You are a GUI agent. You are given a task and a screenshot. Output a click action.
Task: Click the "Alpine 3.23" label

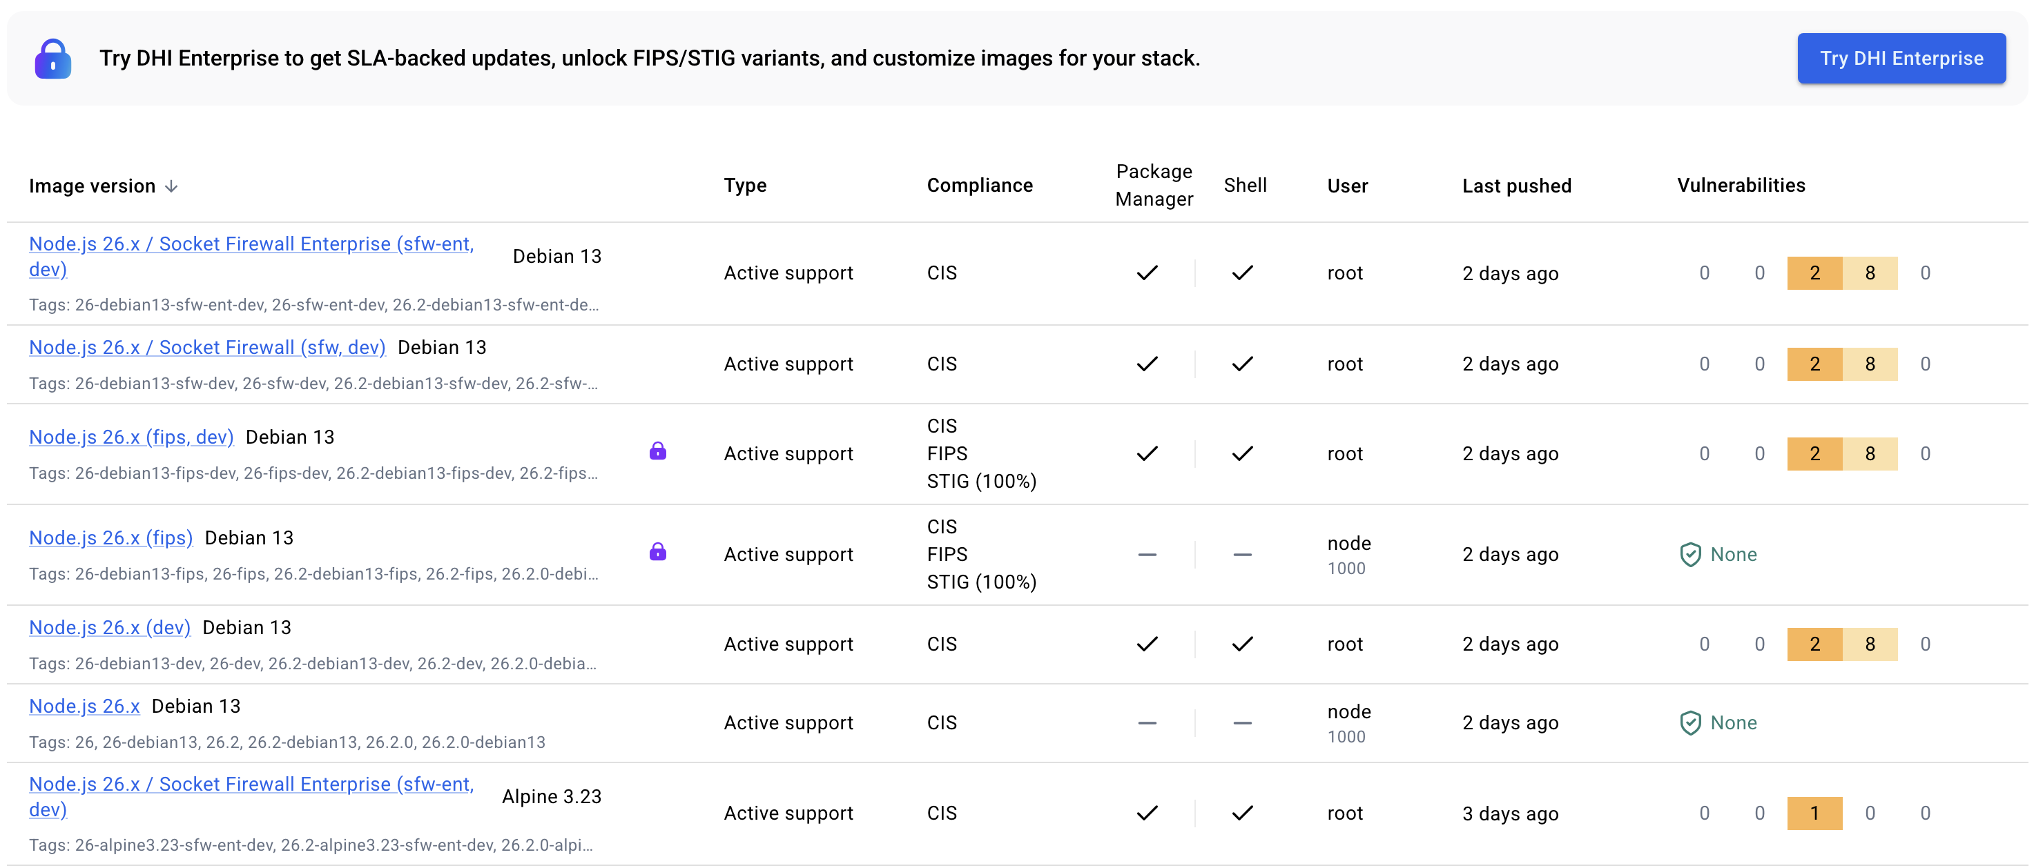pos(552,797)
